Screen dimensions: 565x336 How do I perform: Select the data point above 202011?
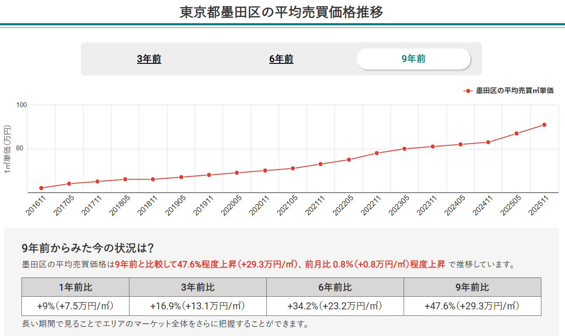pyautogui.click(x=264, y=170)
